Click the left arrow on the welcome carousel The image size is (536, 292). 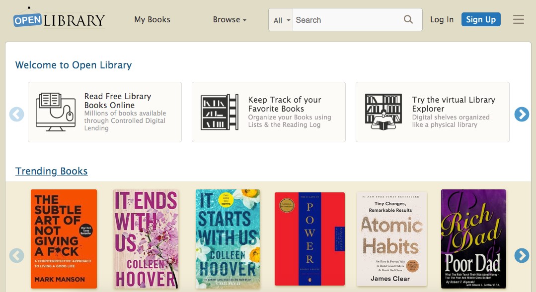[16, 114]
